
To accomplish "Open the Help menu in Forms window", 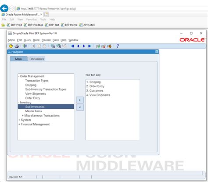I will pos(64,40).
